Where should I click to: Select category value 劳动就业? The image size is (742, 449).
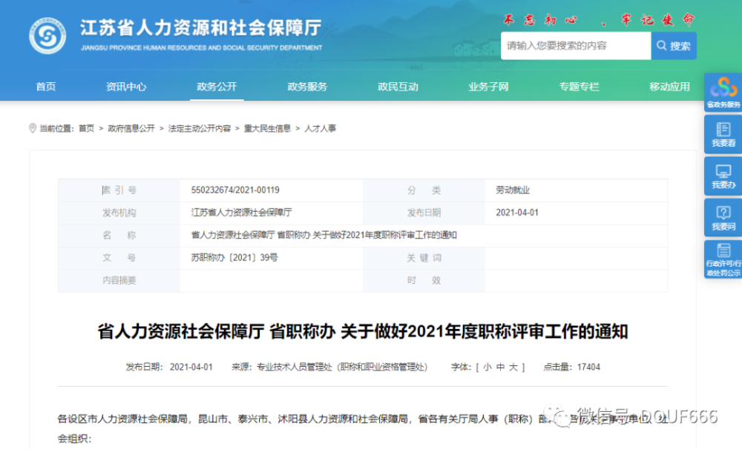click(x=513, y=190)
